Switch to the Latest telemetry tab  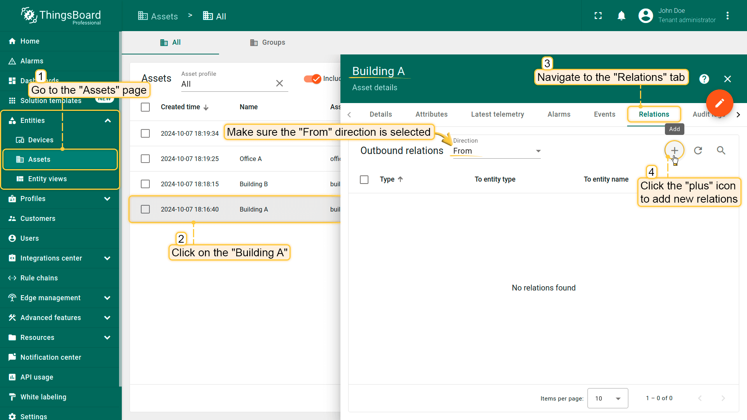tap(497, 114)
